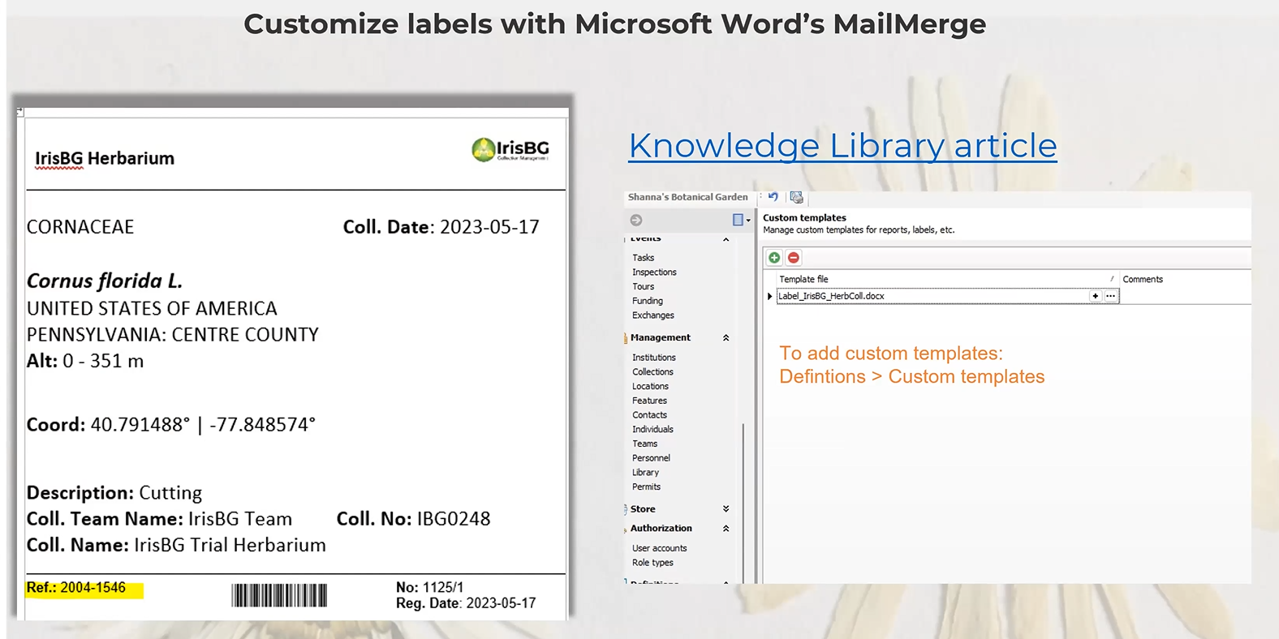Open Exchanges in the navigation panel
Viewport: 1279px width, 639px height.
coord(653,315)
